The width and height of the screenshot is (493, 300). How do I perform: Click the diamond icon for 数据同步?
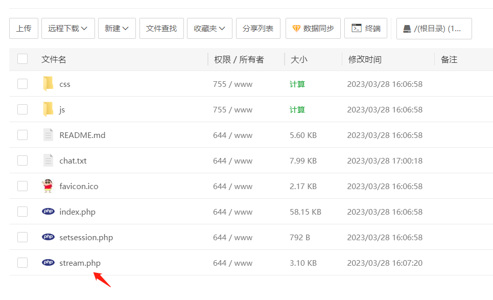point(296,29)
